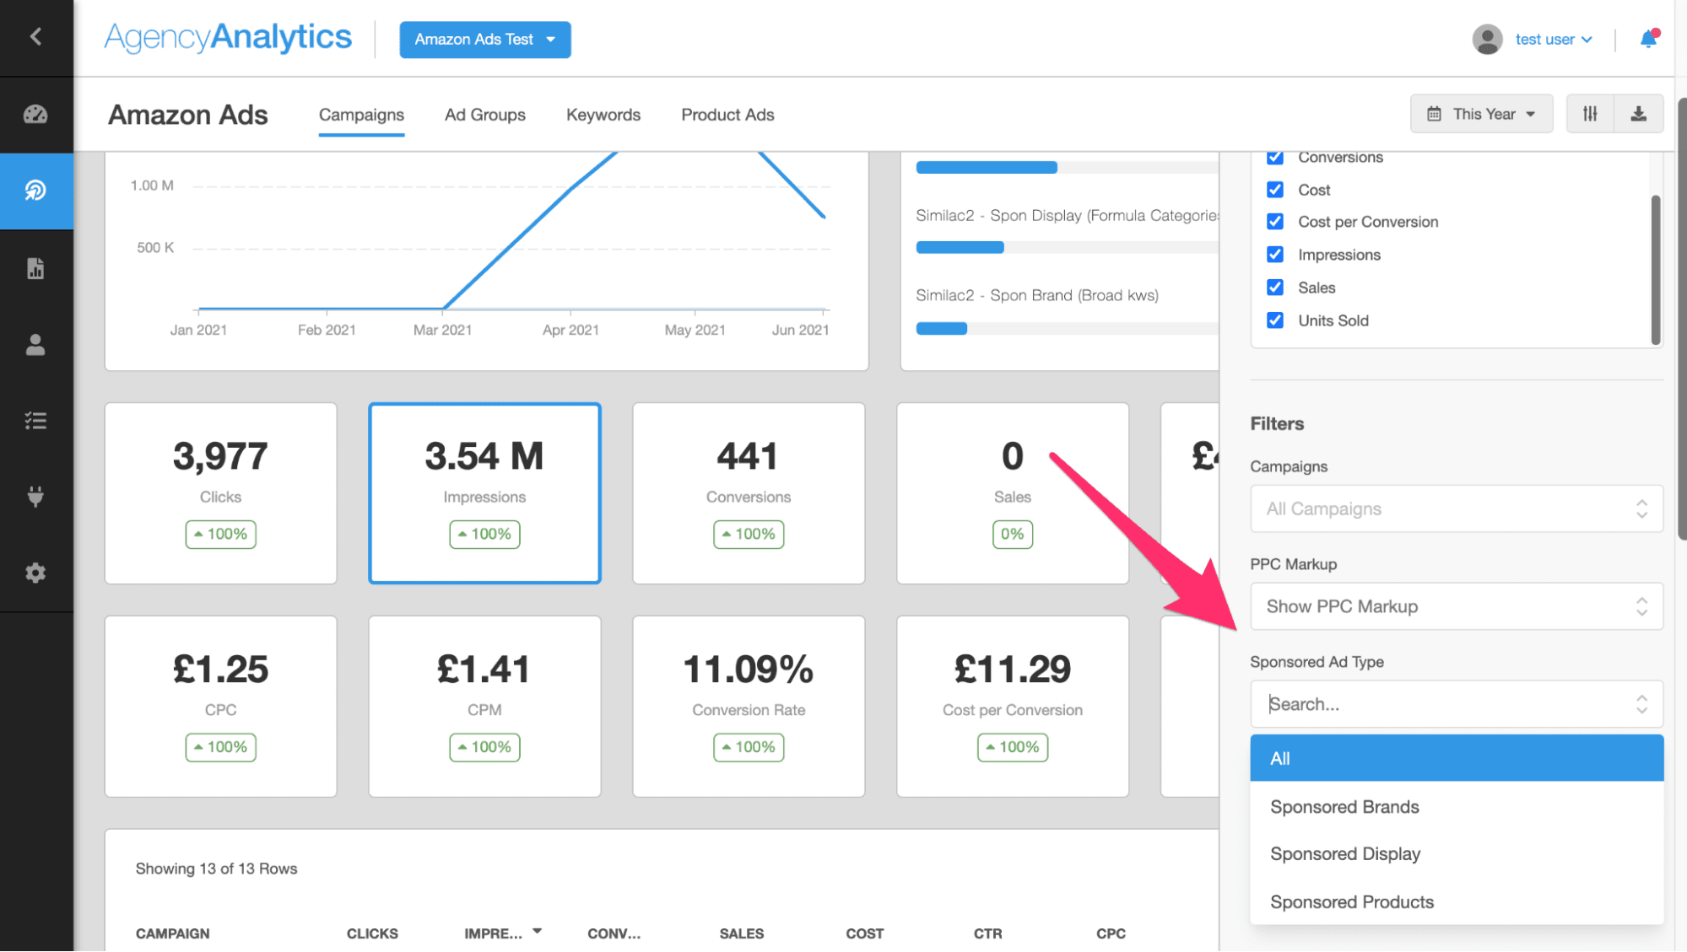Uncheck the Cost per Conversion checkbox
This screenshot has height=952, width=1687.
(x=1274, y=222)
